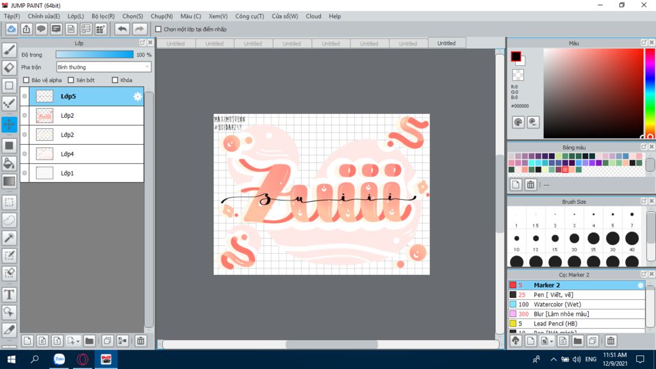Click the speech bubble toolbar icon

[41, 29]
